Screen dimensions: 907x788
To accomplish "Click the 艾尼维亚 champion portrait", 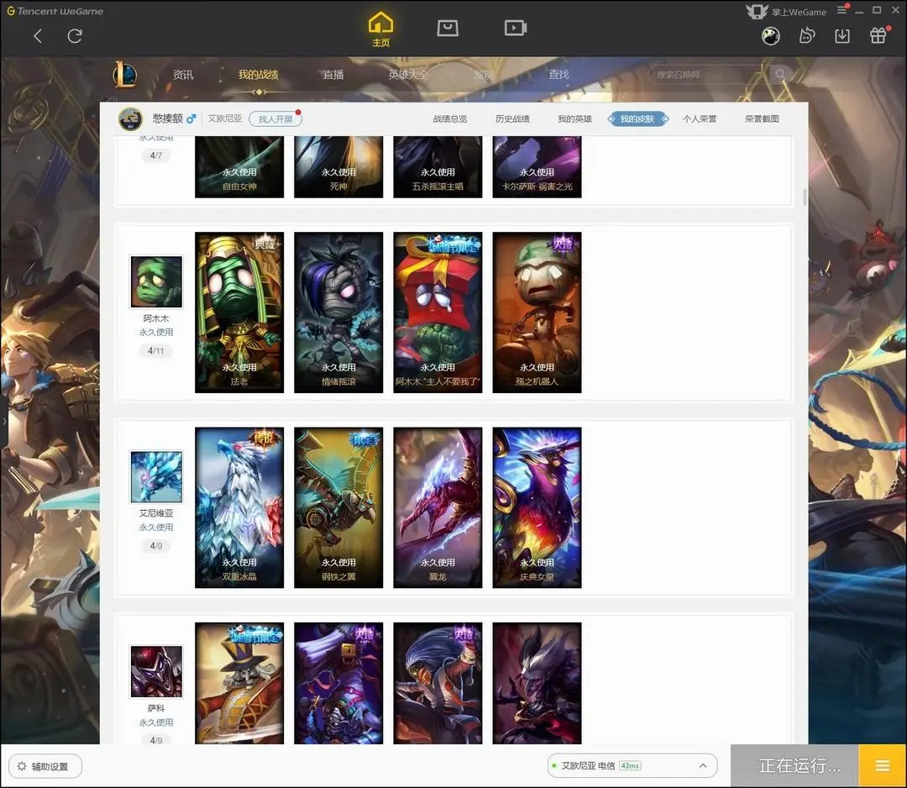I will [156, 476].
